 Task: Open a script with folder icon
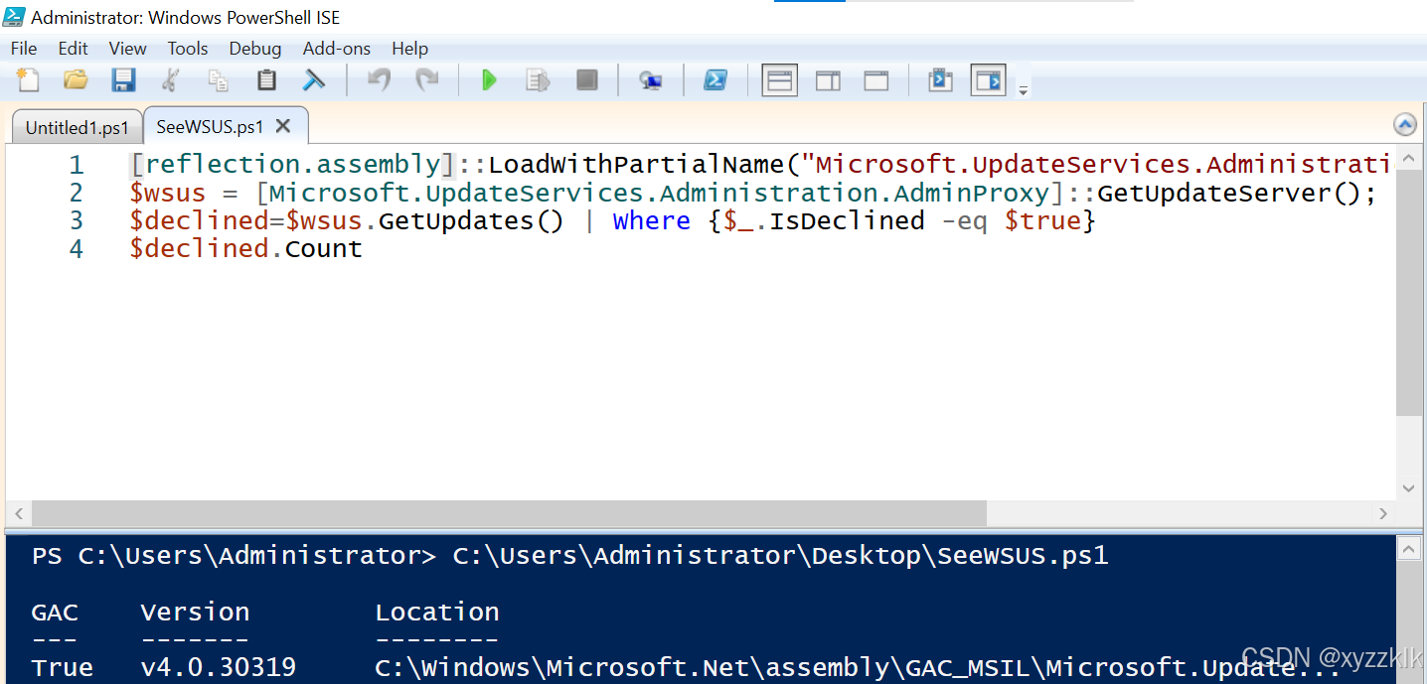point(76,79)
